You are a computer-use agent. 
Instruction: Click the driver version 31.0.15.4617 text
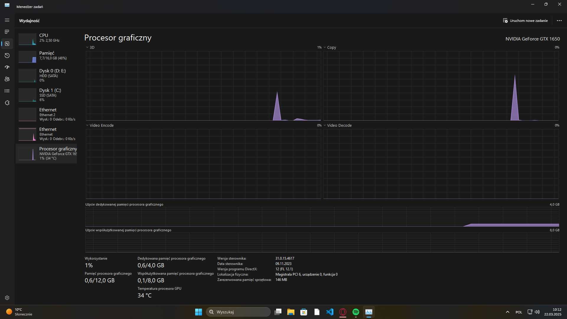(285, 258)
